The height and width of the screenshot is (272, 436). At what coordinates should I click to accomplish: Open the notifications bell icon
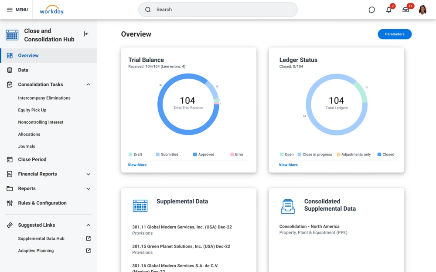[388, 10]
